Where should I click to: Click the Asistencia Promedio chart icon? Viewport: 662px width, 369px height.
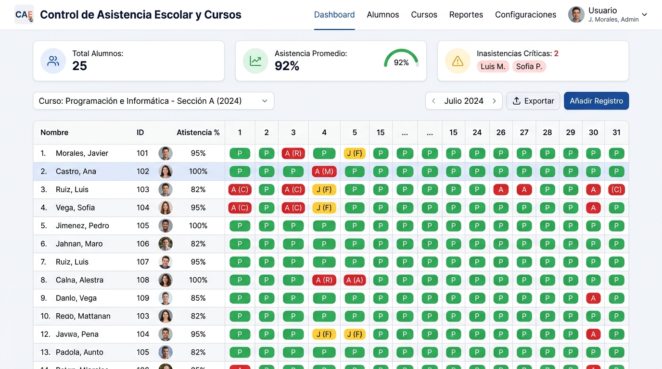pos(255,61)
